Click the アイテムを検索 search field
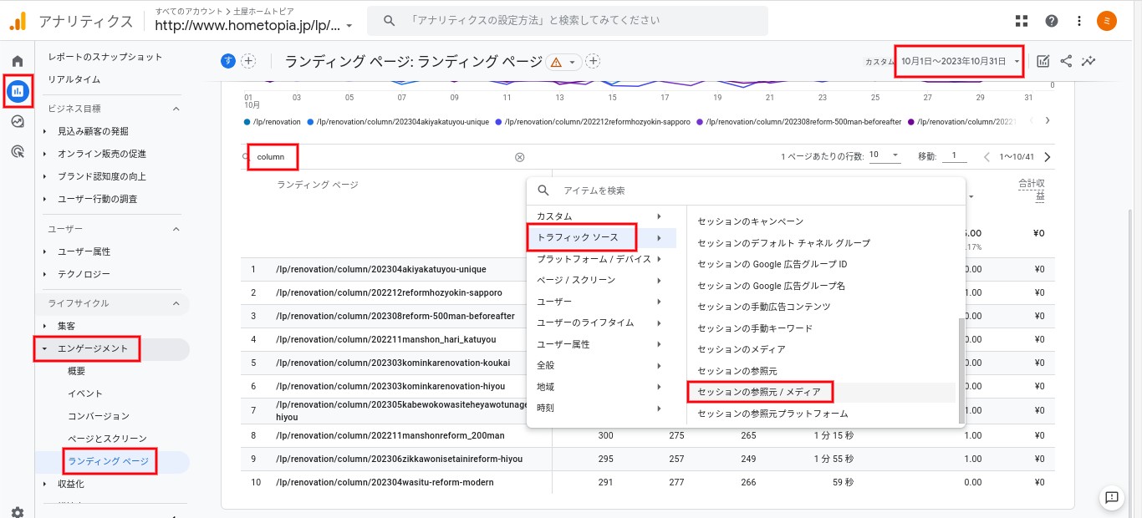Image resolution: width=1142 pixels, height=518 pixels. [x=752, y=190]
